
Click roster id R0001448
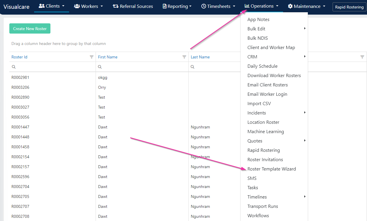[20, 137]
